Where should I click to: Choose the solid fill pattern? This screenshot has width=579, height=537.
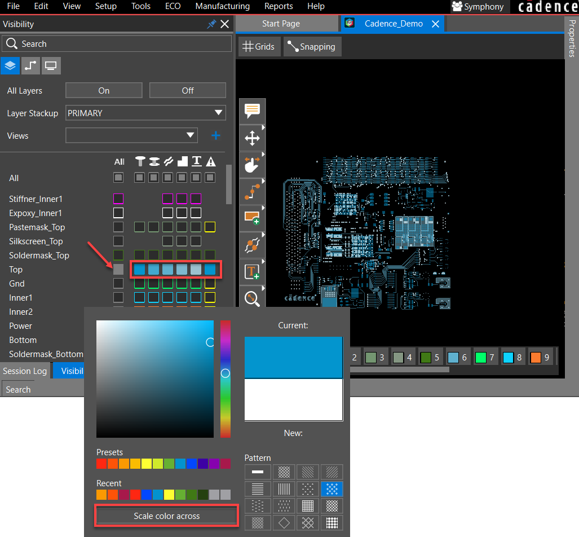258,472
